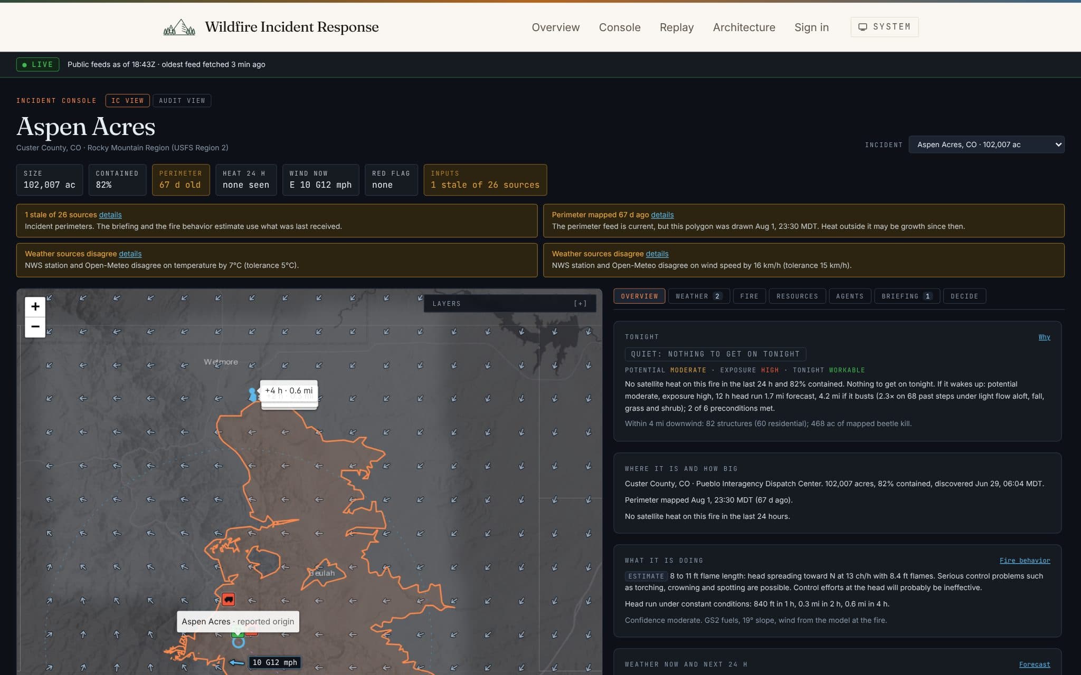Click the RED FLAG none card
Viewport: 1081px width, 675px height.
pos(391,180)
